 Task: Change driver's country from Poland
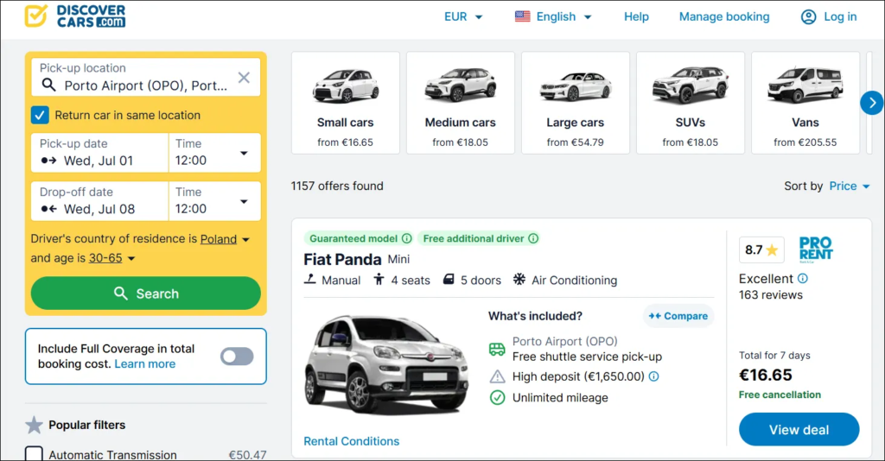[225, 239]
